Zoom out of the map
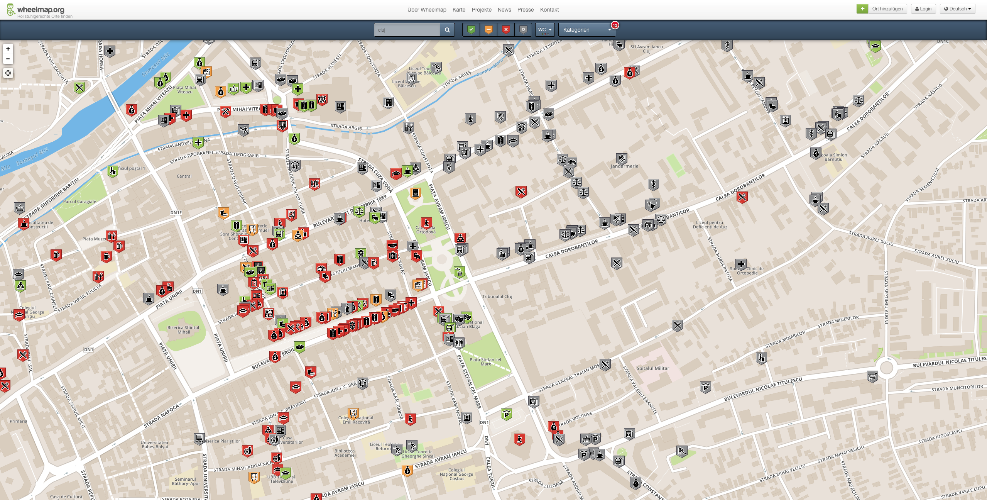 tap(8, 59)
